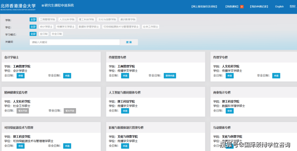Click the orange message count badge

coord(242,7)
